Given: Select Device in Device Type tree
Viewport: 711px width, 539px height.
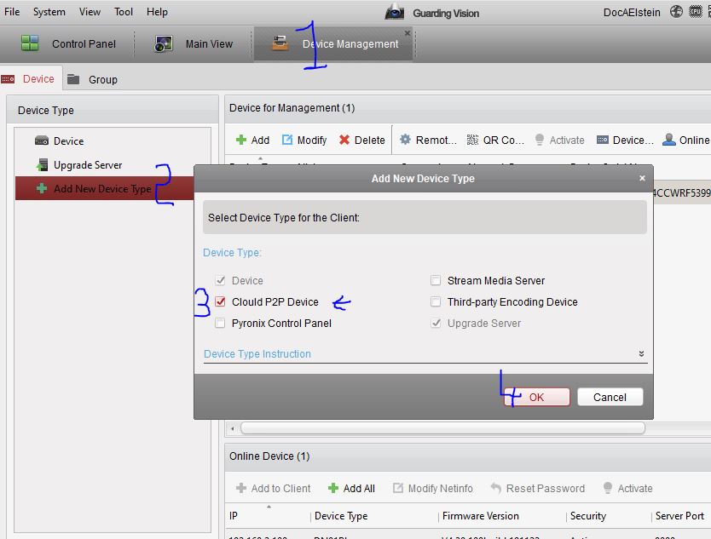Looking at the screenshot, I should coord(68,141).
